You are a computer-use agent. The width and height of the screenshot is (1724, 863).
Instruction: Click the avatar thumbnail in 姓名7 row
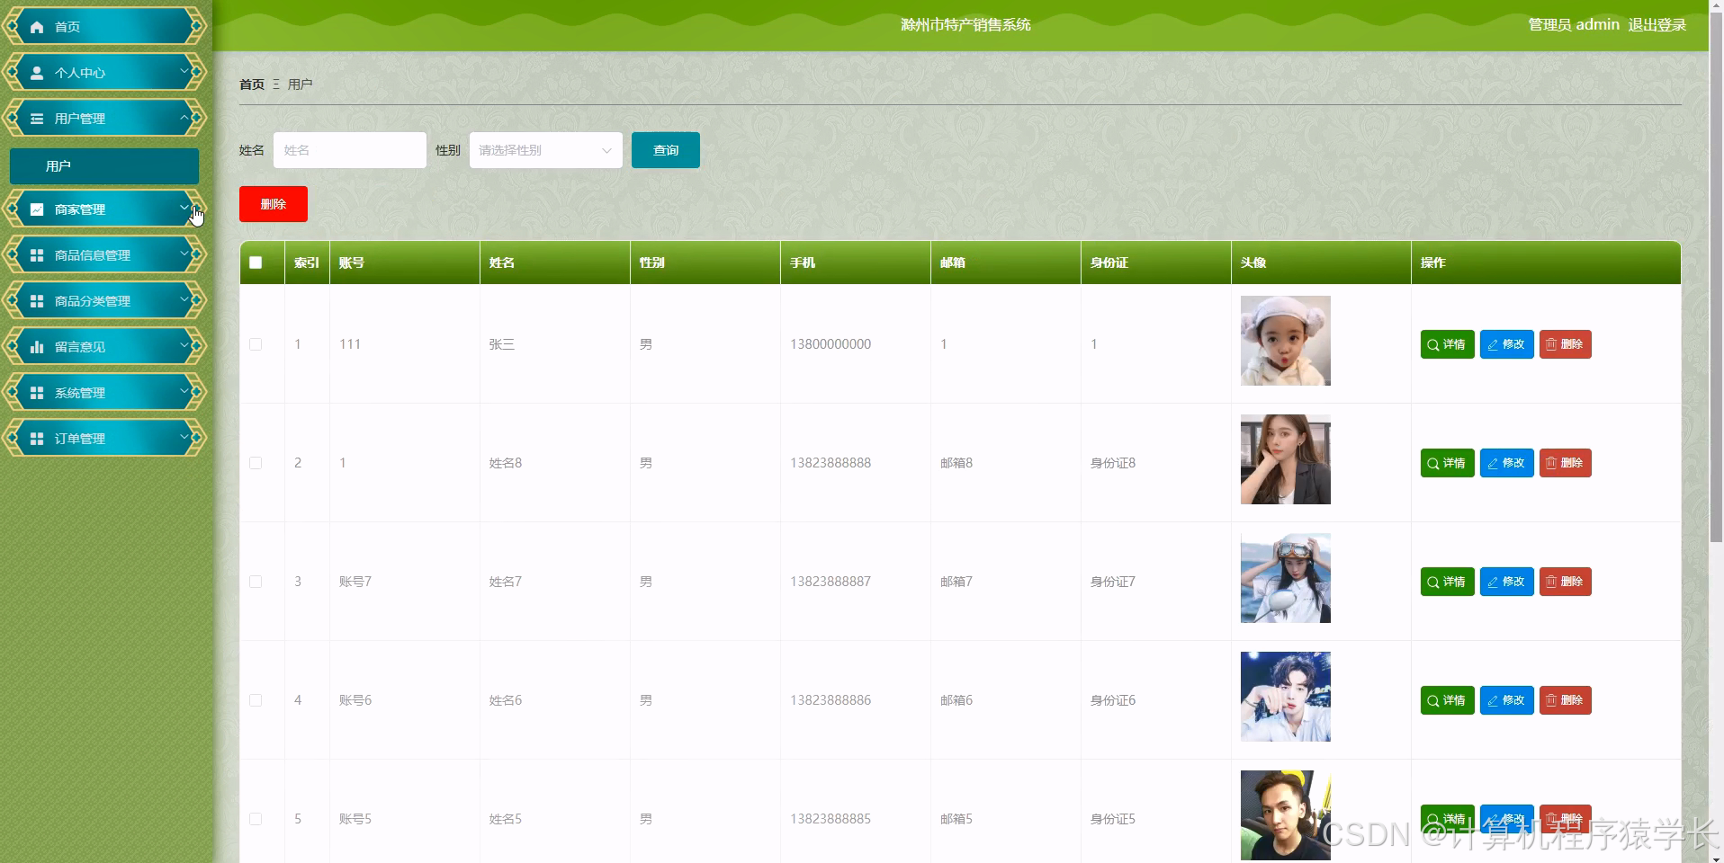[x=1286, y=578]
